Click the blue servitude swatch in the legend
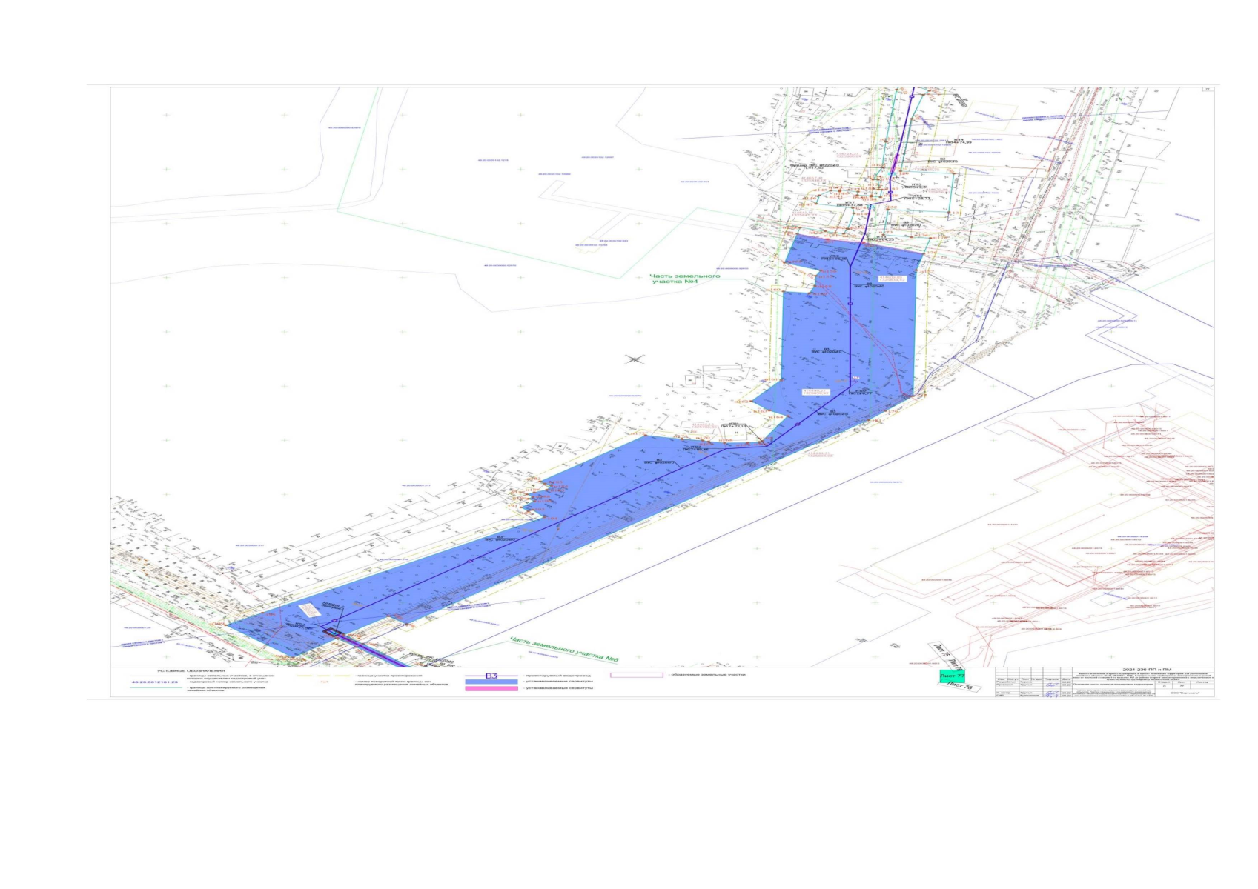The image size is (1258, 889). [x=491, y=682]
